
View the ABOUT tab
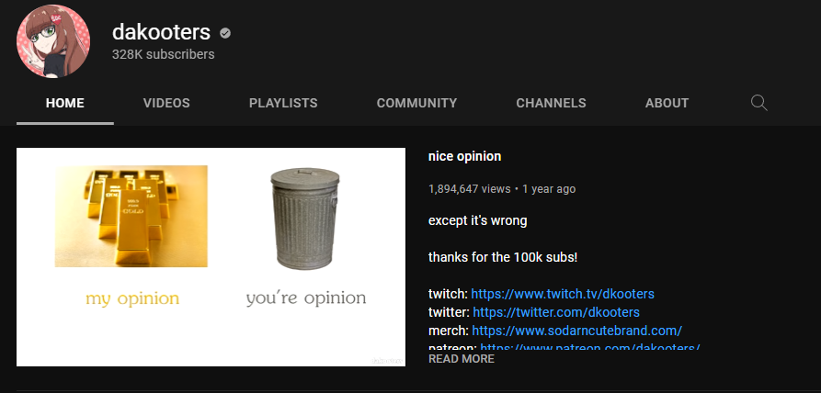coord(667,103)
